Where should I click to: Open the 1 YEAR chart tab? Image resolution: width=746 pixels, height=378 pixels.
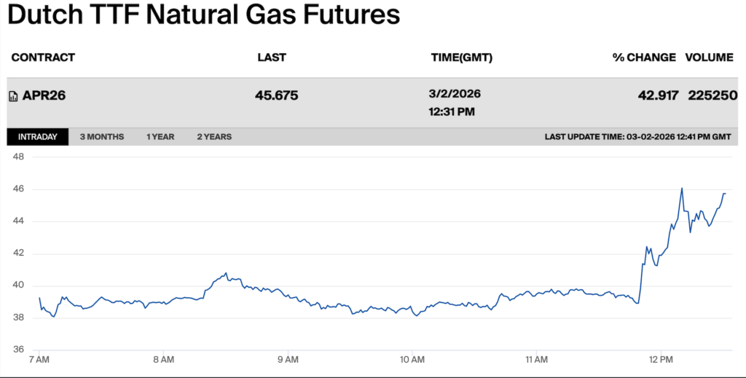pyautogui.click(x=160, y=137)
